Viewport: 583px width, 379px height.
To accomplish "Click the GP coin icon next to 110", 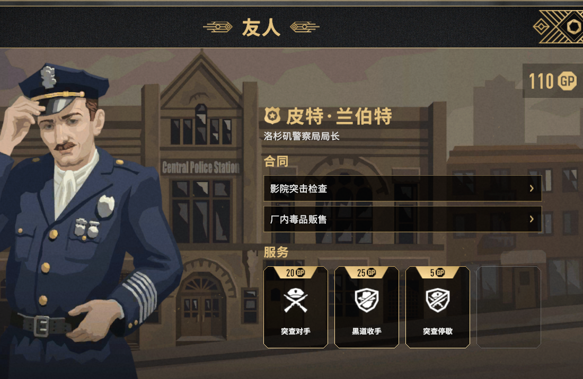I will coord(568,81).
